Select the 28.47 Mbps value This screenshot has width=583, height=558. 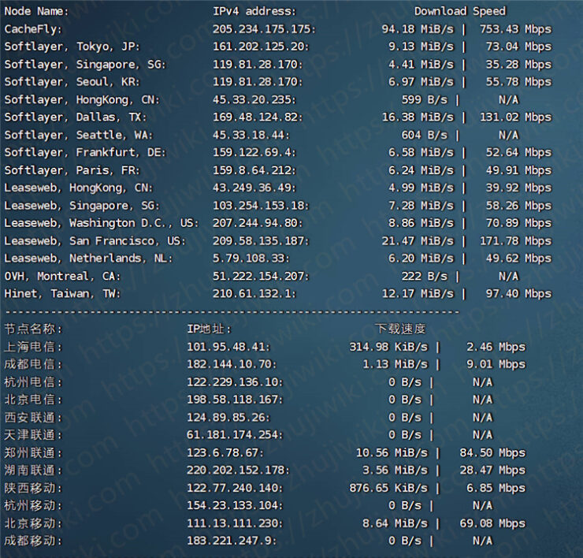(x=492, y=471)
